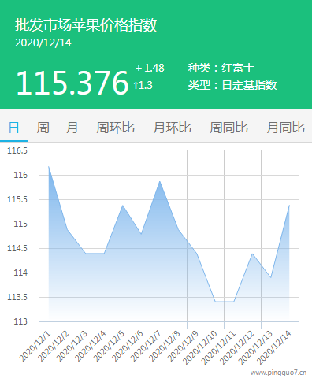Show the 月同比 tab
This screenshot has width=312, height=382.
tap(285, 128)
